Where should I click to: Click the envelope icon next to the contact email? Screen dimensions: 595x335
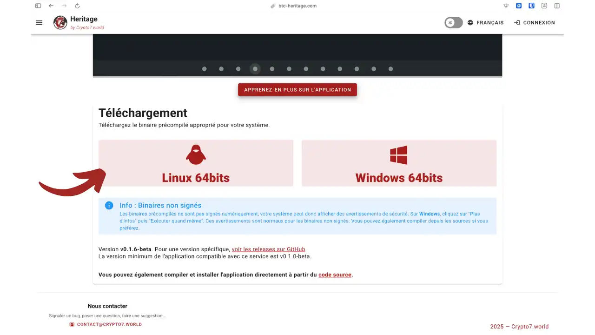[x=71, y=324]
